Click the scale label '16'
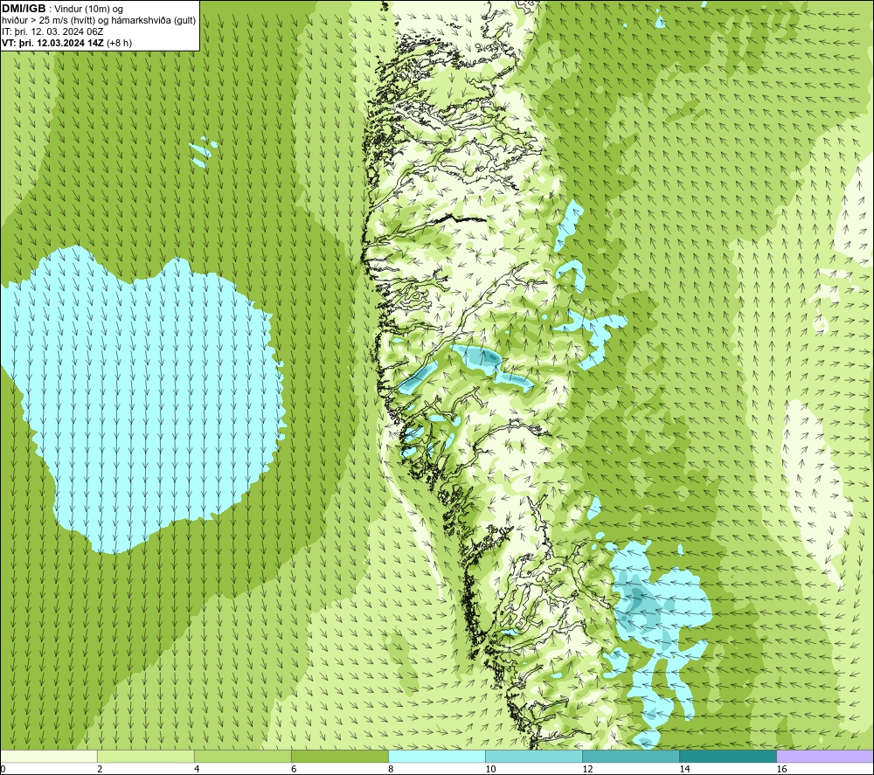This screenshot has height=775, width=874. coord(781,770)
